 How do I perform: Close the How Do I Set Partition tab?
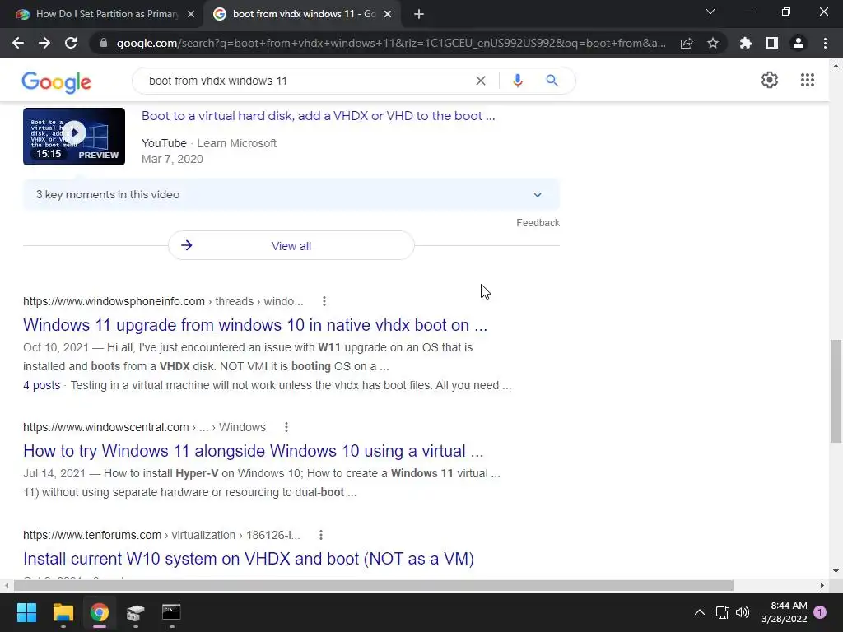click(191, 14)
